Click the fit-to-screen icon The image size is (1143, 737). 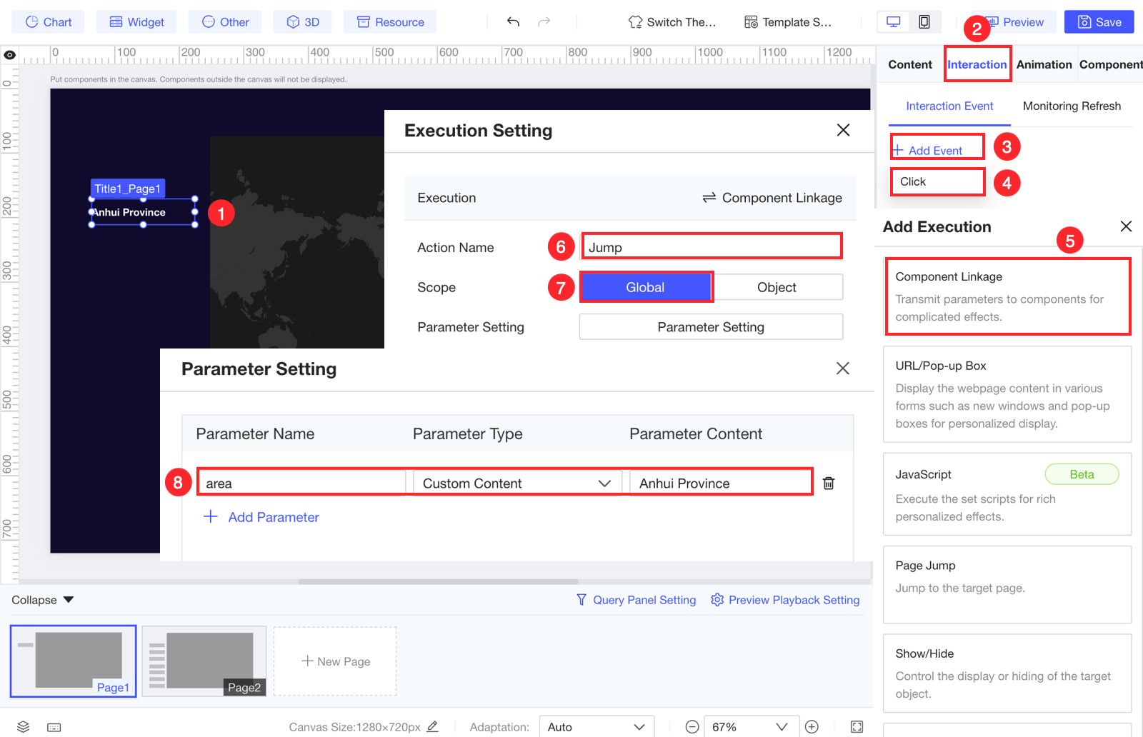[x=857, y=727]
